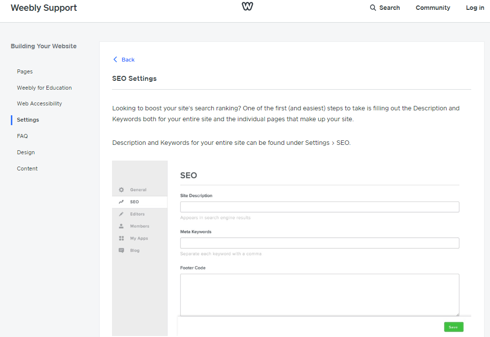The image size is (490, 337).
Task: Click the Footer Code resize handle
Action: (457, 314)
